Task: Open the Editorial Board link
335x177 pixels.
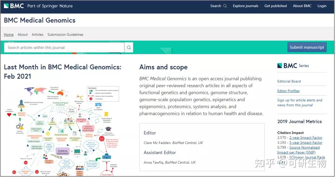Action: click(289, 82)
